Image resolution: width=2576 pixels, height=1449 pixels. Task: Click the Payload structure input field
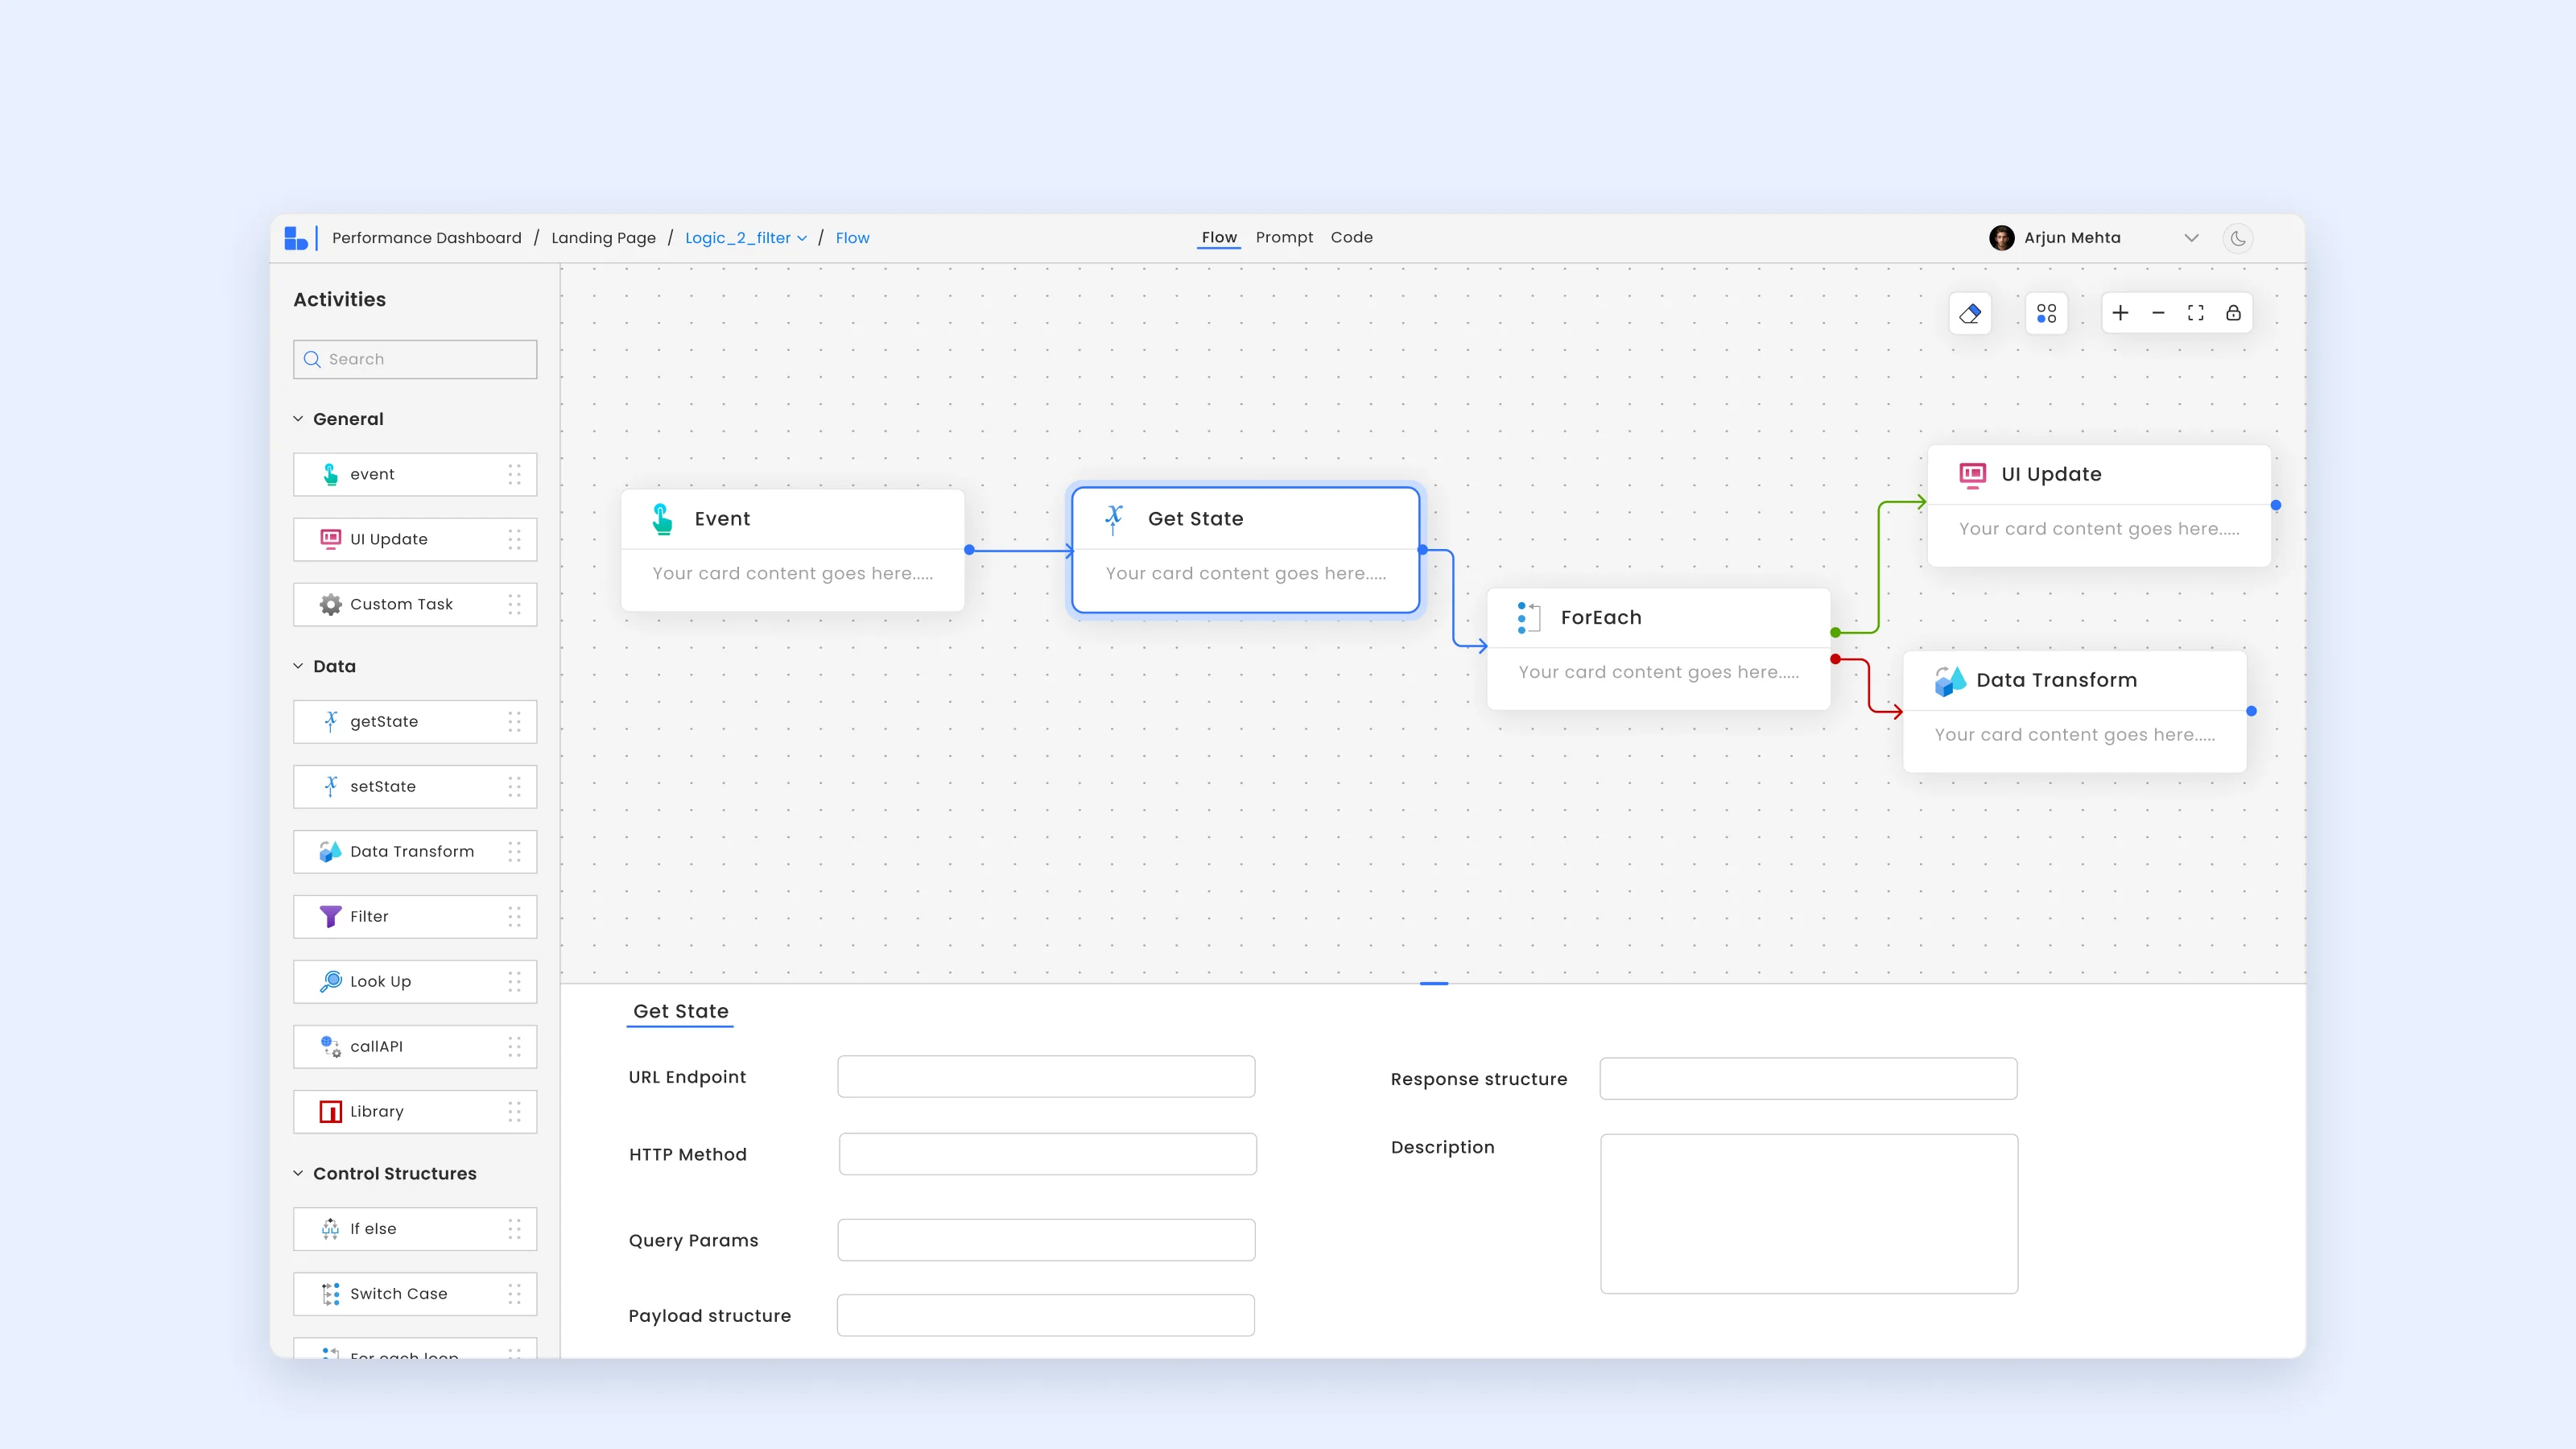point(1045,1315)
